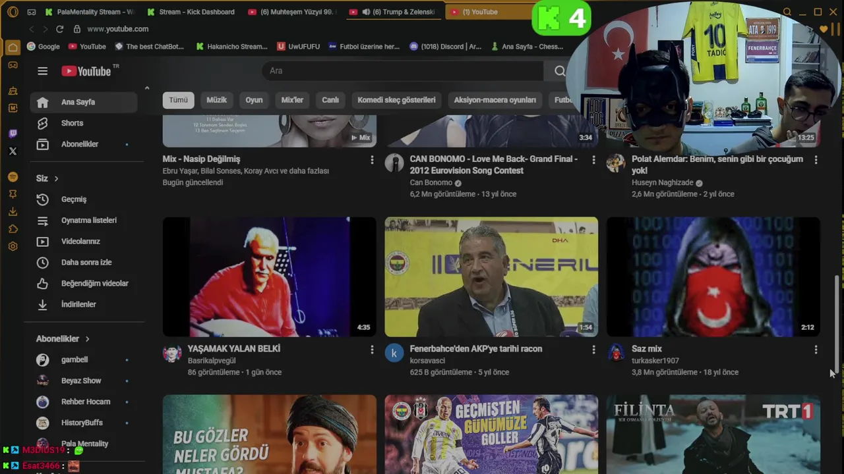Image resolution: width=844 pixels, height=474 pixels.
Task: Open Beğendiğim videolar list
Action: [x=84, y=284]
